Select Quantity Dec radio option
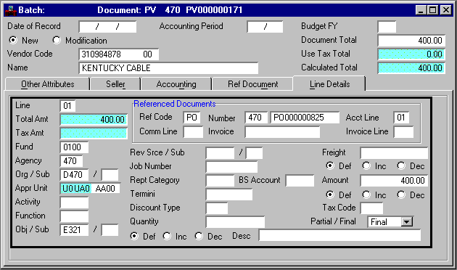The image size is (457, 270). pos(199,236)
